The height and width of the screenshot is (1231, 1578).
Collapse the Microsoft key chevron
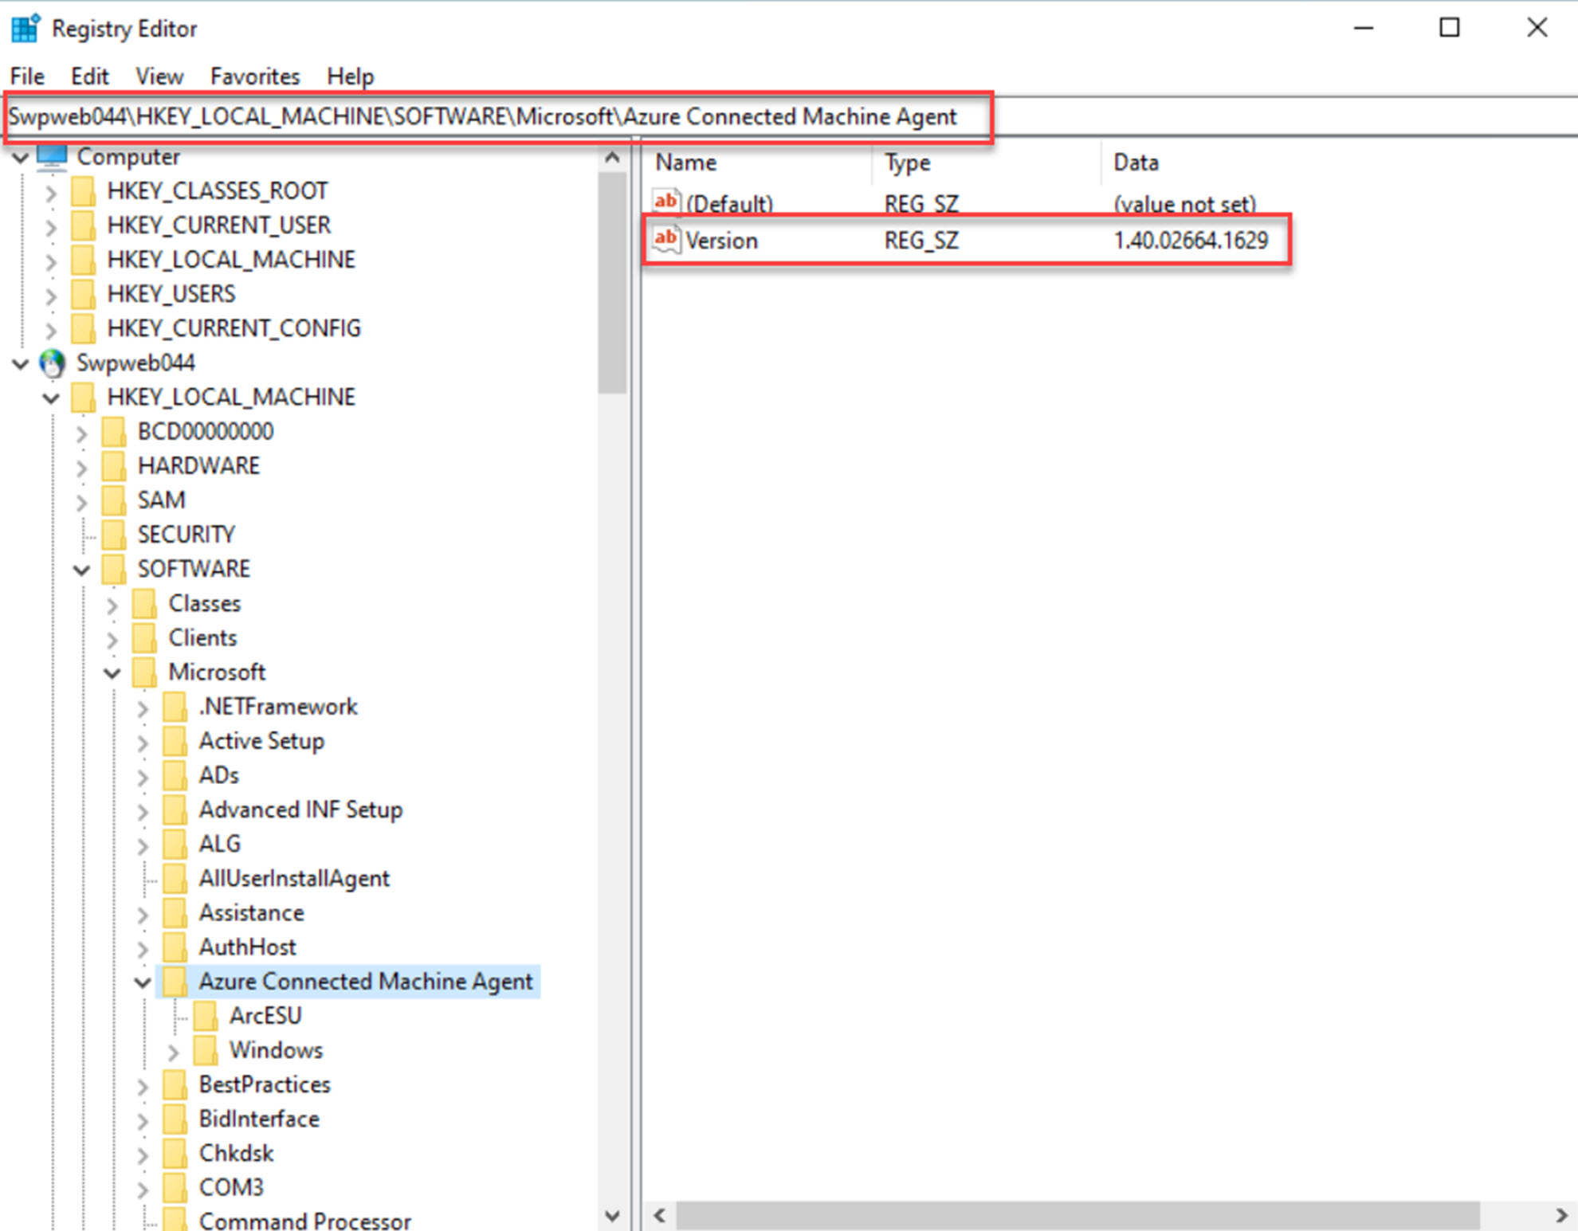[112, 672]
